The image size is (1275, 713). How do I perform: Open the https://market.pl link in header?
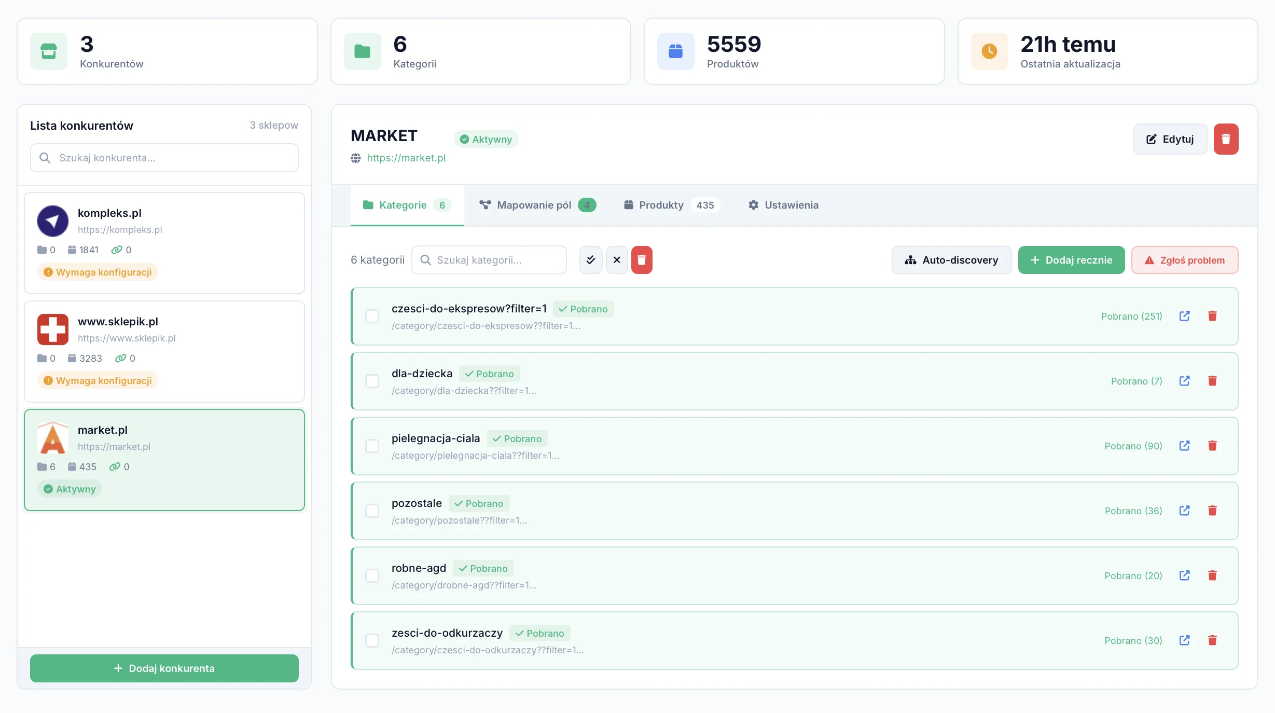click(406, 158)
